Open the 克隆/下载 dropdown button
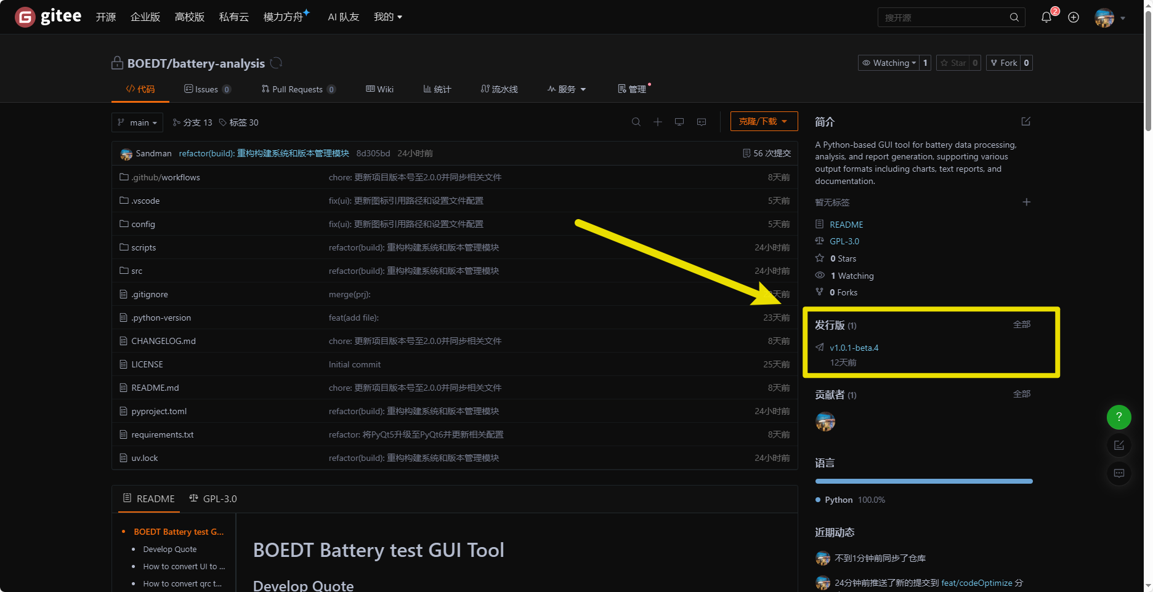Screen dimensions: 1153x592 pos(764,121)
